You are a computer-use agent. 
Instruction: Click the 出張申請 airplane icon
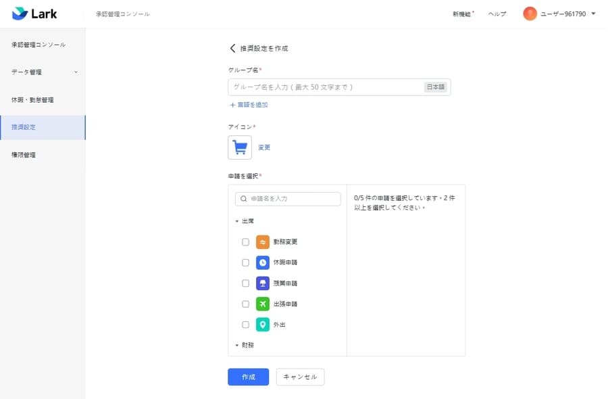pyautogui.click(x=262, y=304)
